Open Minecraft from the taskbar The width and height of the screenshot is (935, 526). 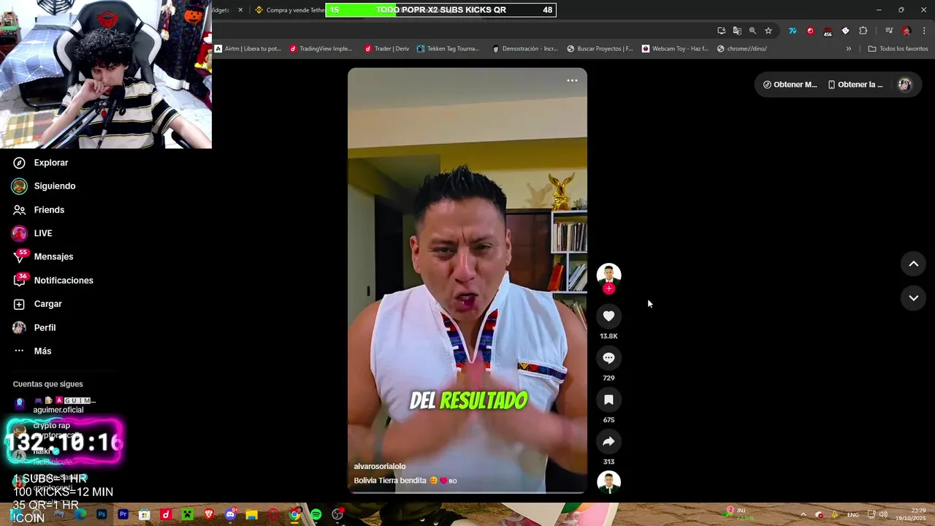pyautogui.click(x=188, y=514)
